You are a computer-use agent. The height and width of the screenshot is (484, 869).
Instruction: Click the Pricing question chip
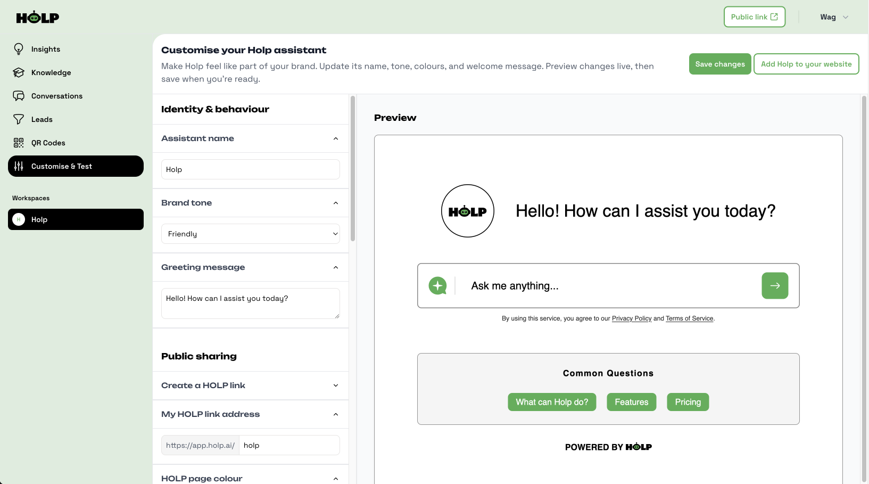point(688,402)
